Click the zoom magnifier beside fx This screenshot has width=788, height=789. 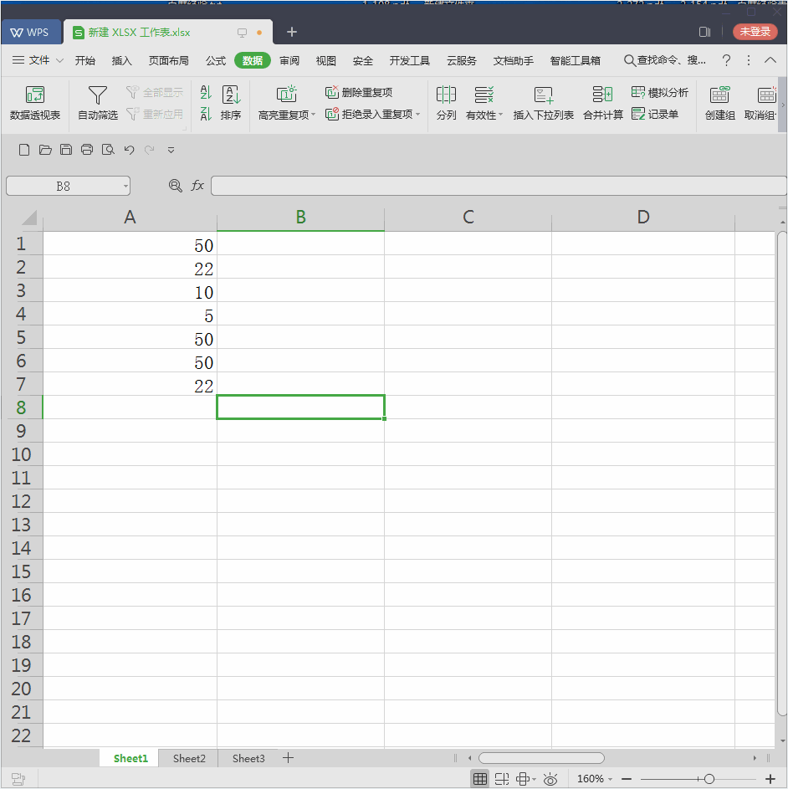[x=175, y=186]
